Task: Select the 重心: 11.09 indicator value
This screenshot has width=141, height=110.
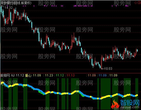Action: point(33,75)
